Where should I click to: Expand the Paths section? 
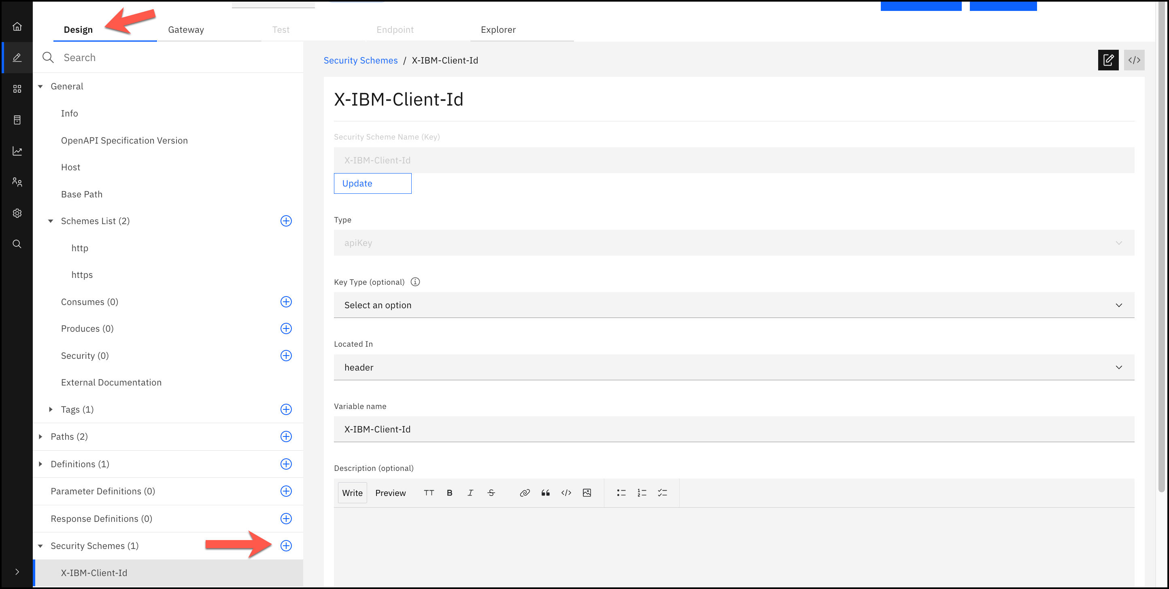40,436
